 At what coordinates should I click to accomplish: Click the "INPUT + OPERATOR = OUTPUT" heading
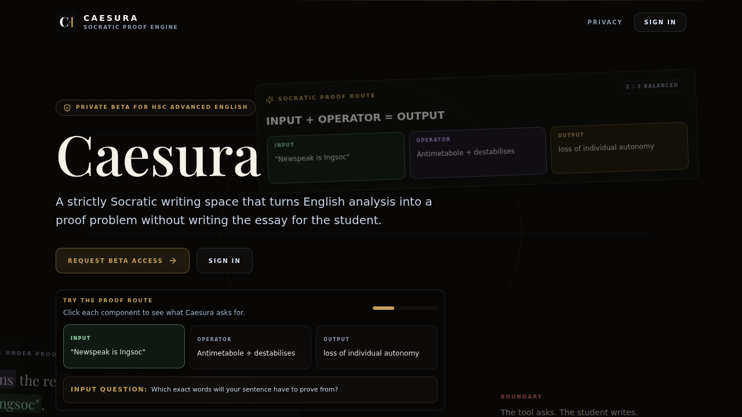tap(355, 118)
